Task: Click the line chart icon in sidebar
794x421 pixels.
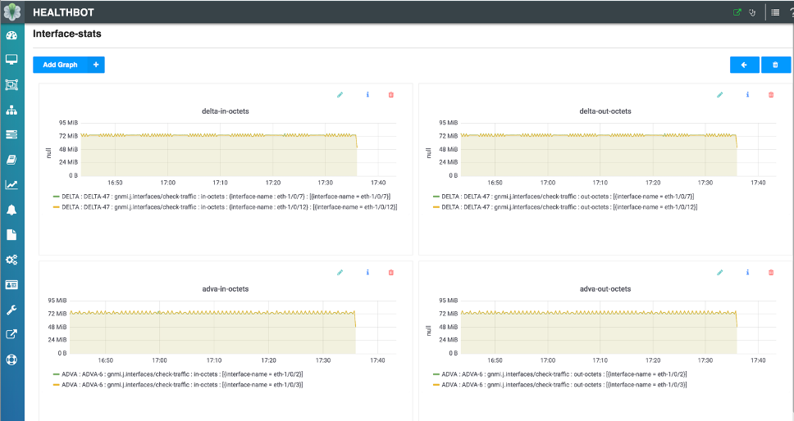Action: click(11, 185)
